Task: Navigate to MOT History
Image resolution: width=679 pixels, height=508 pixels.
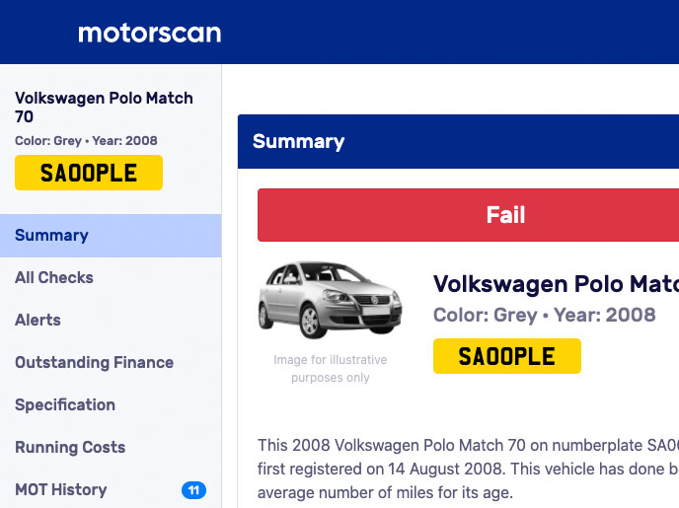Action: tap(61, 489)
